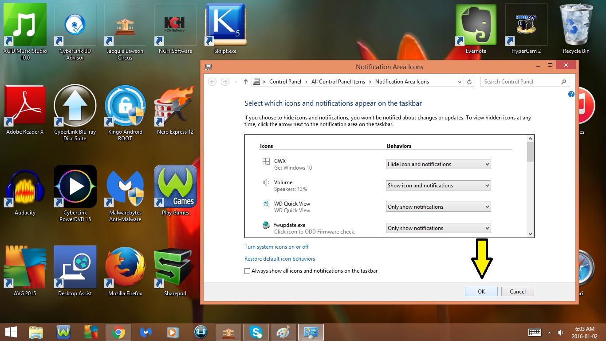The height and width of the screenshot is (341, 606).
Task: Click OK button
Action: [481, 292]
